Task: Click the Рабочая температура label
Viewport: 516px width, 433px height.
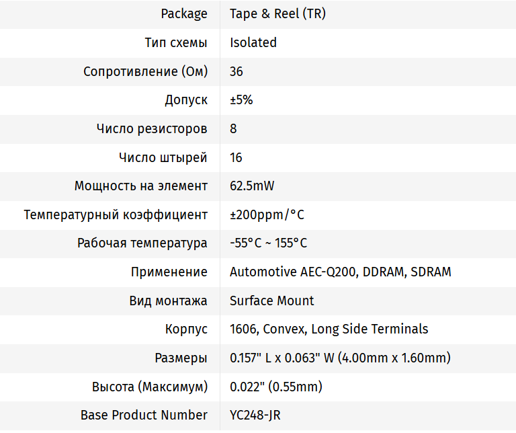Action: (142, 243)
